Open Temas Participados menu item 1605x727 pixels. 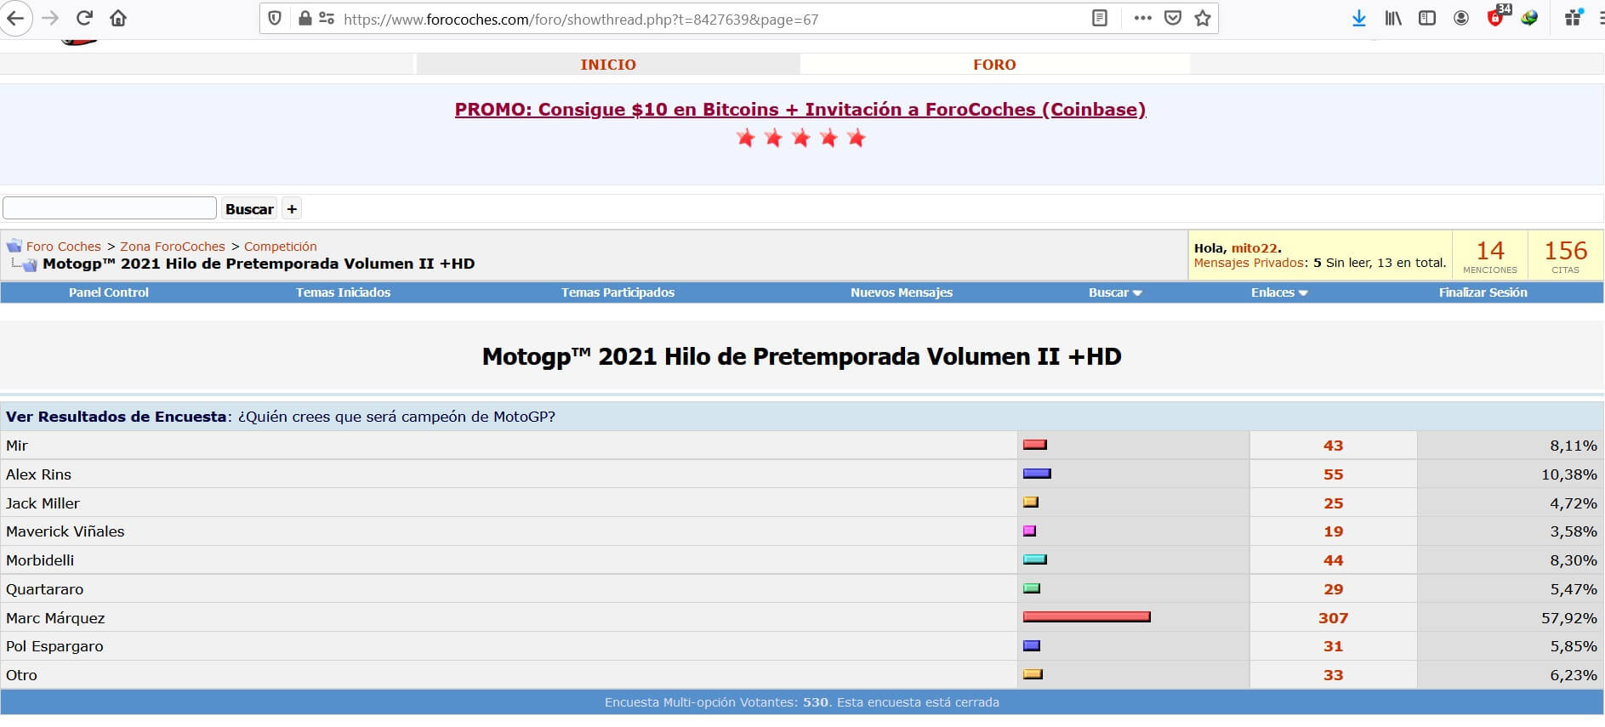[x=618, y=293]
